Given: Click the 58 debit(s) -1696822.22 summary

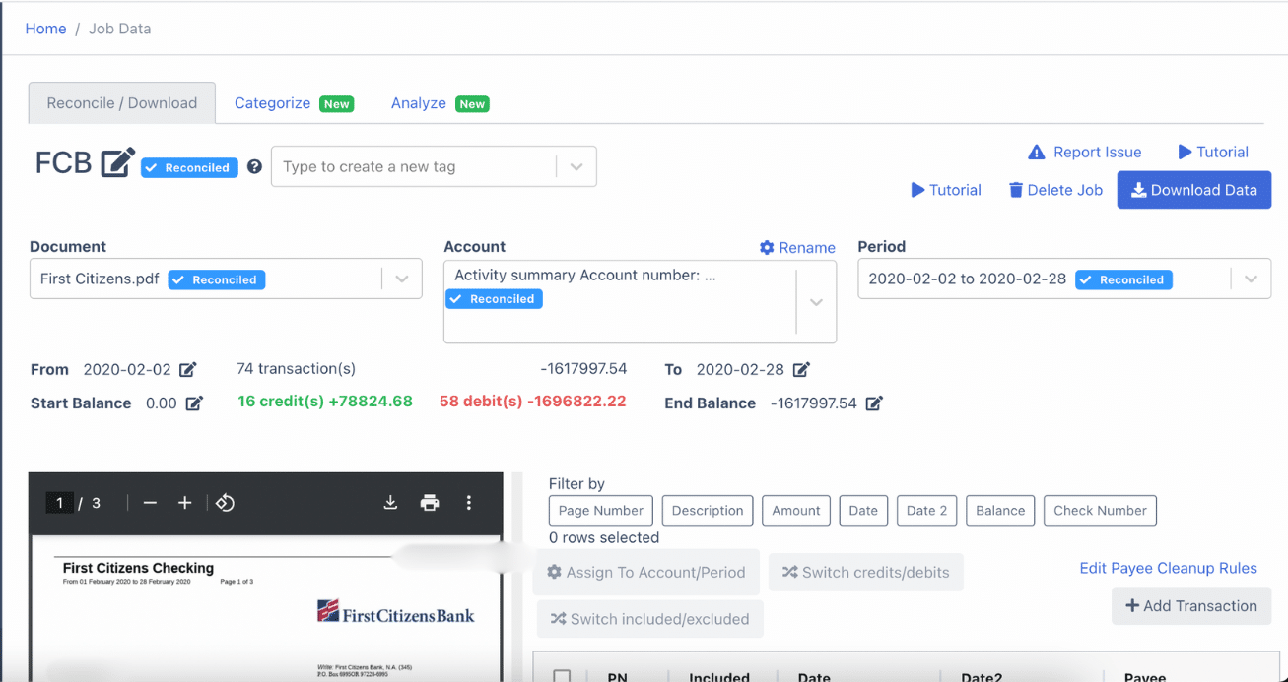Looking at the screenshot, I should pyautogui.click(x=533, y=402).
